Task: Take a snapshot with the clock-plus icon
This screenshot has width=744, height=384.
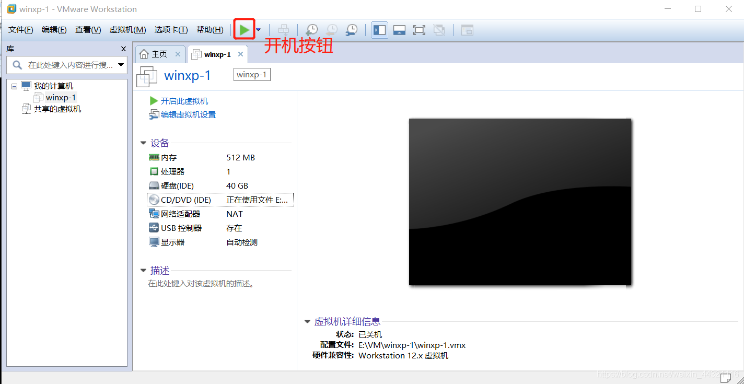Action: coord(312,30)
